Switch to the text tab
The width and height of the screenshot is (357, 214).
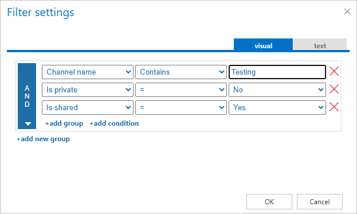(x=320, y=44)
